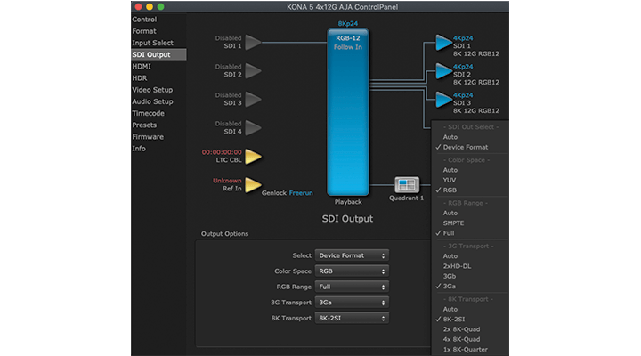Click the Quadrant 1 monitor icon
The image size is (641, 356).
[x=409, y=185]
